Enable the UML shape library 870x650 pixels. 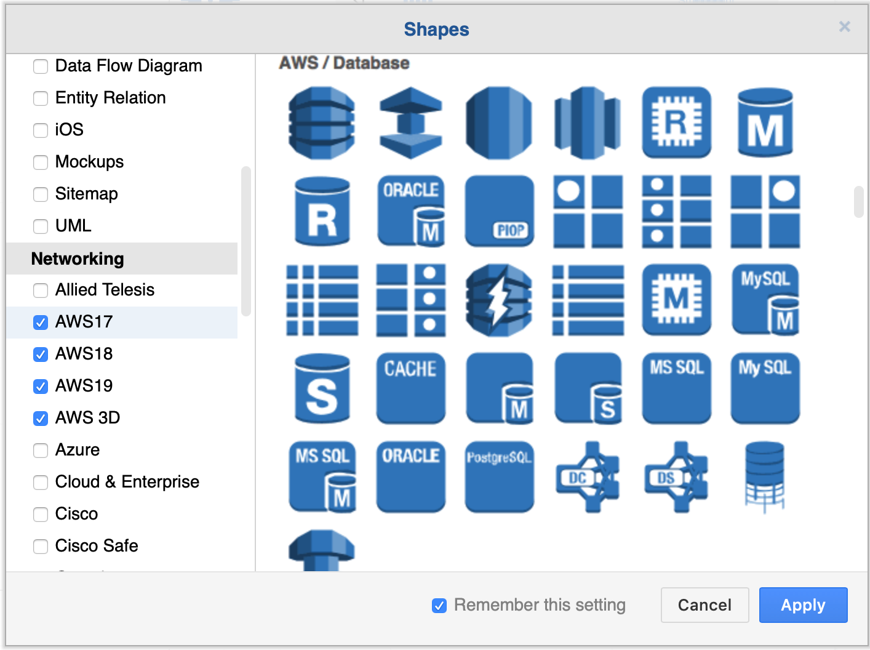pos(40,227)
